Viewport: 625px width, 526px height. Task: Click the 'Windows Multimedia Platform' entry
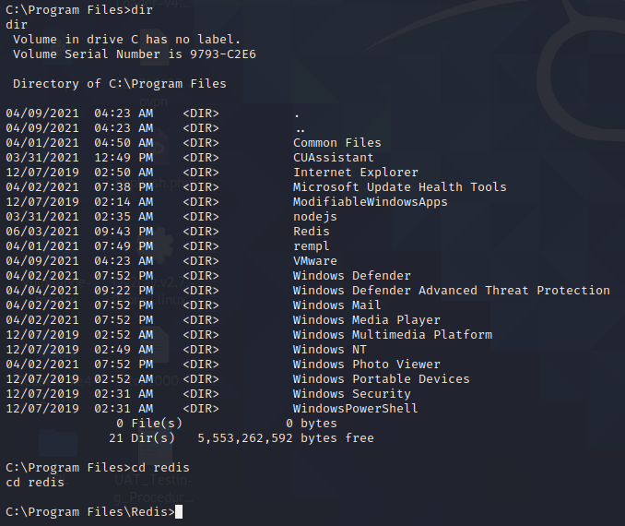(393, 335)
